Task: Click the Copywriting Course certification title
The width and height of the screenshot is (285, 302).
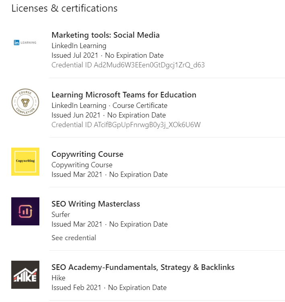Action: (87, 154)
